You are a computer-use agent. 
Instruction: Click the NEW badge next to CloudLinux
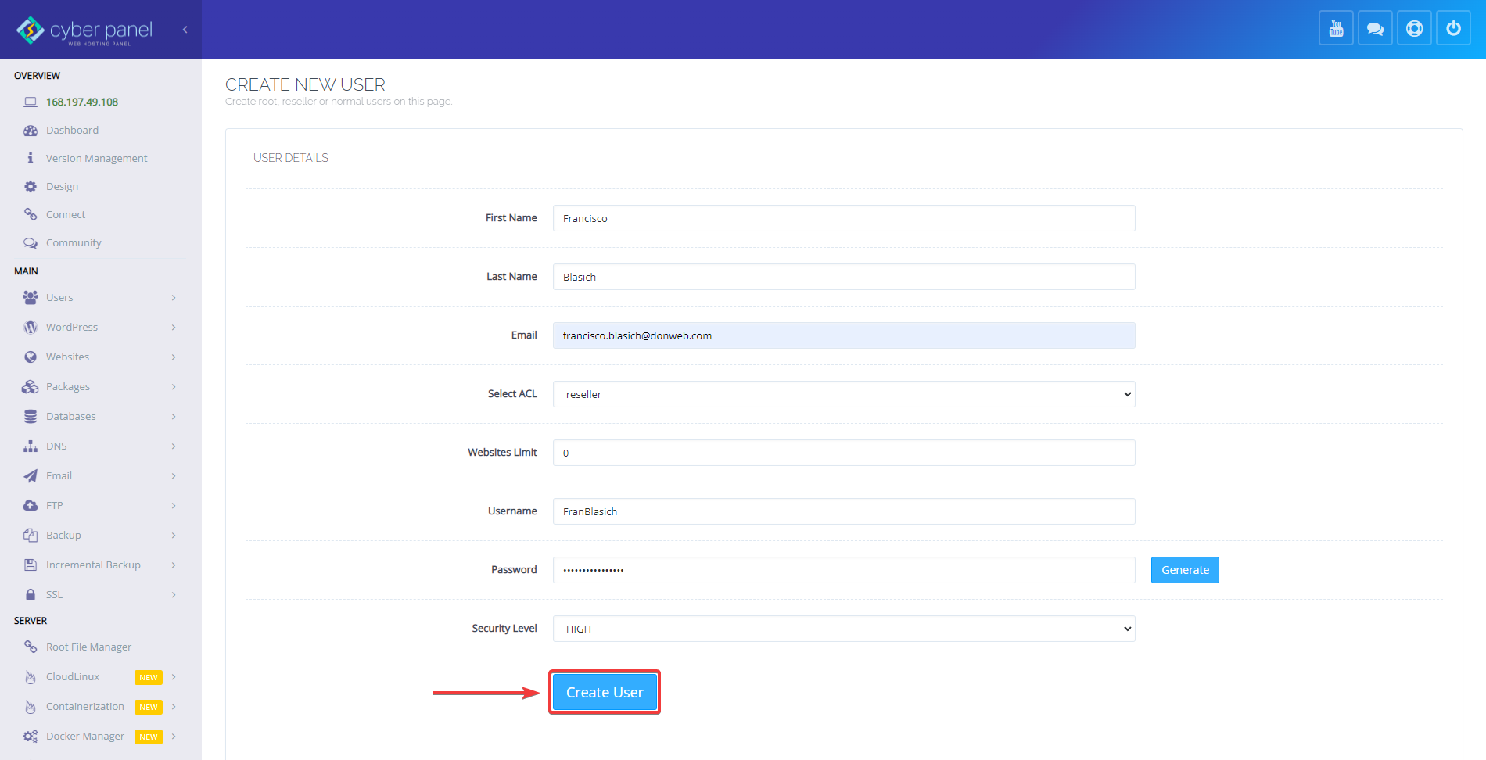(x=148, y=677)
